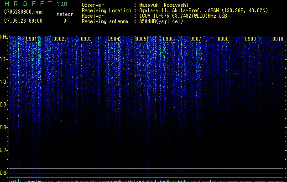The image size is (287, 182).
Task: Click the meteor count 0
Action: pyautogui.click(x=65, y=21)
